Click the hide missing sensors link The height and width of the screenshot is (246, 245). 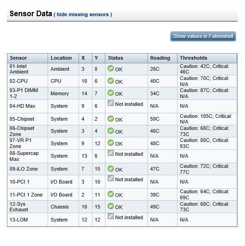(x=83, y=15)
